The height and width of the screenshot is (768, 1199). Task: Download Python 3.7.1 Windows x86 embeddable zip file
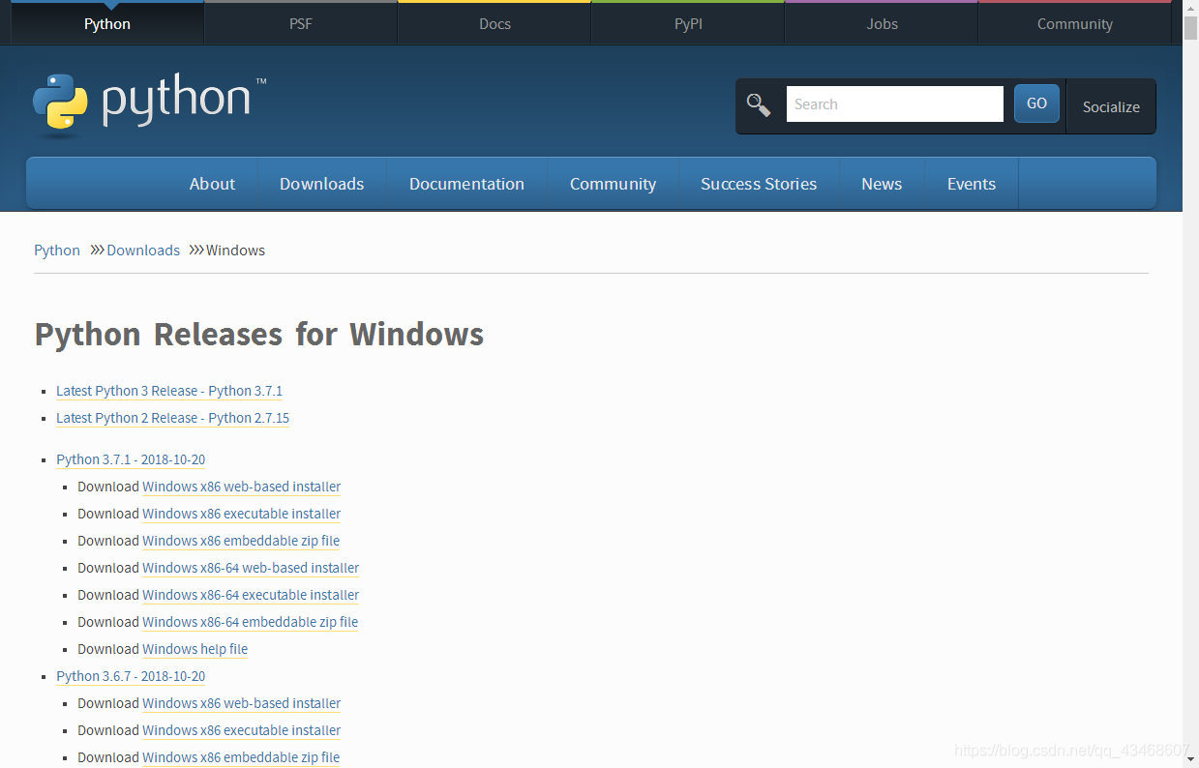tap(241, 541)
